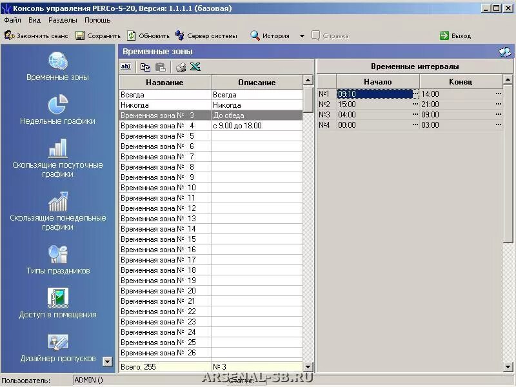This screenshot has width=516, height=387.
Task: Open the Недельные графики sidebar section
Action: click(x=57, y=110)
